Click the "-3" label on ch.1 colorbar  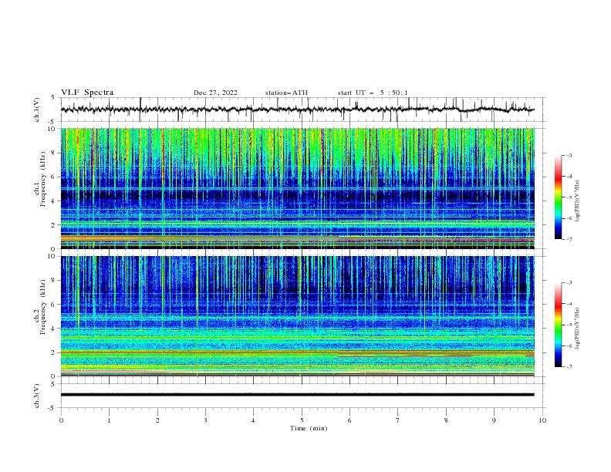(569, 155)
